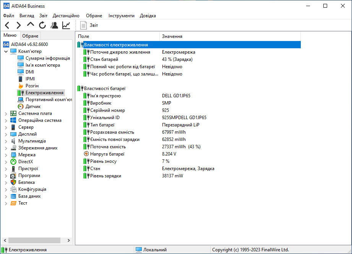Click the Refresh icon in toolbar
The image size is (352, 254).
pyautogui.click(x=42, y=25)
